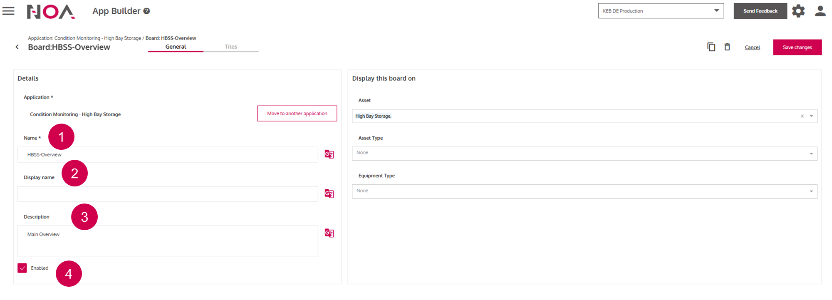The image size is (832, 300).
Task: Clear the High Bay Storage asset selection
Action: pos(802,116)
